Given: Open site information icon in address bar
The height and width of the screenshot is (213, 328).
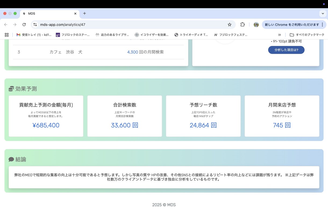Looking at the screenshot, I should click(x=35, y=24).
